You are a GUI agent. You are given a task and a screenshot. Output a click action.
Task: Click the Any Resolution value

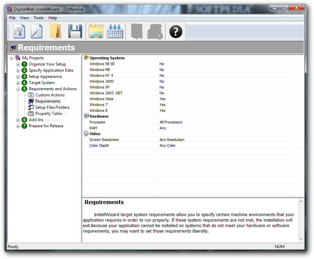tap(172, 140)
